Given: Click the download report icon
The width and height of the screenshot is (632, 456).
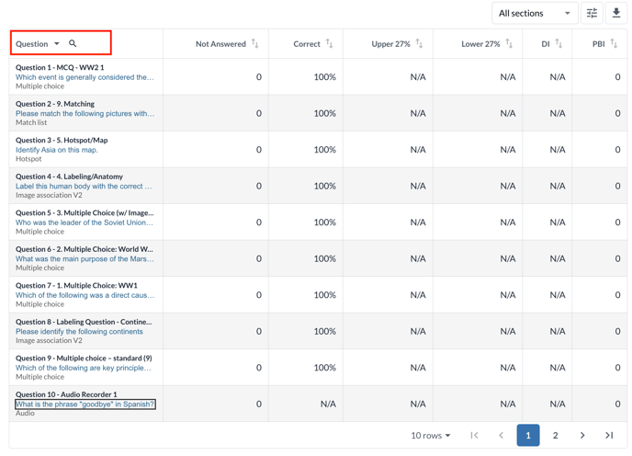Looking at the screenshot, I should click(616, 13).
